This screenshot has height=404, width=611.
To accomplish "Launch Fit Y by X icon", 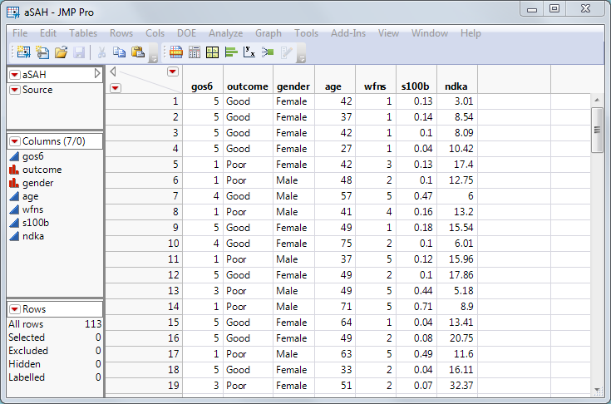I will pyautogui.click(x=249, y=52).
